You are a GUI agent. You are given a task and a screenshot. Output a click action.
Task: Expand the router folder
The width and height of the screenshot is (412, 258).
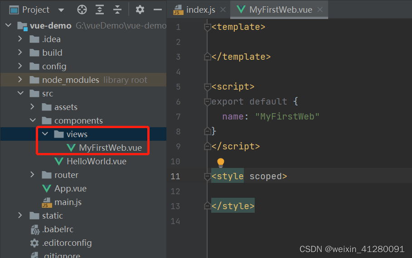(x=32, y=175)
